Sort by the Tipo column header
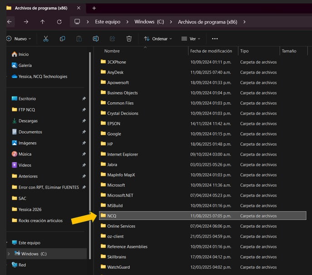This screenshot has height=275, width=312. point(244,51)
